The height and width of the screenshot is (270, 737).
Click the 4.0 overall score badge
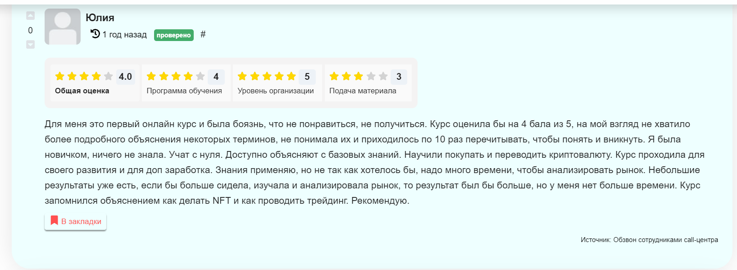point(125,77)
